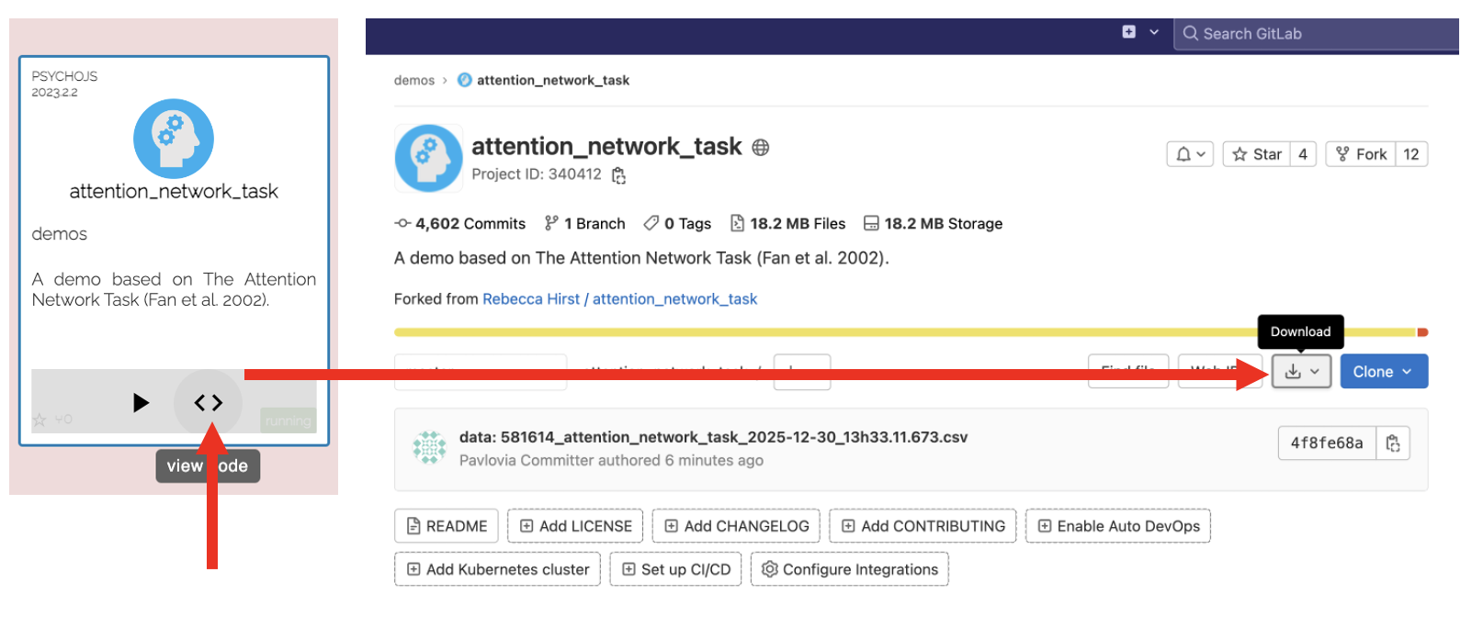
Task: Copy the project ID to clipboard
Action: [x=619, y=175]
